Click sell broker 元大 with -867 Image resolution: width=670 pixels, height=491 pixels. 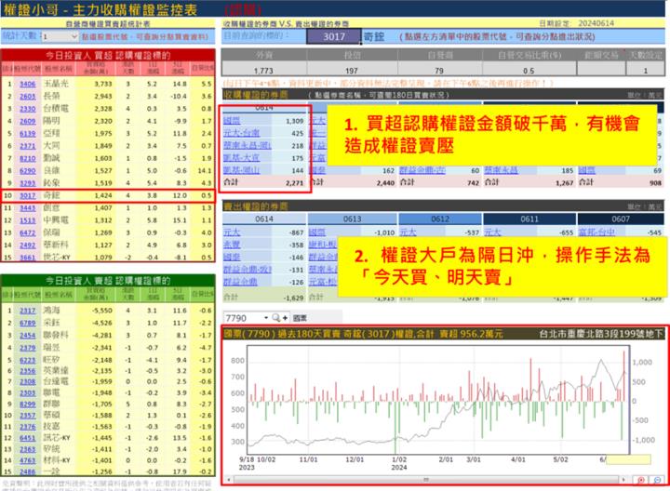pos(232,232)
